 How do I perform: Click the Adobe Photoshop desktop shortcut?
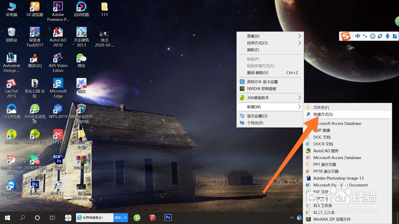(35, 190)
